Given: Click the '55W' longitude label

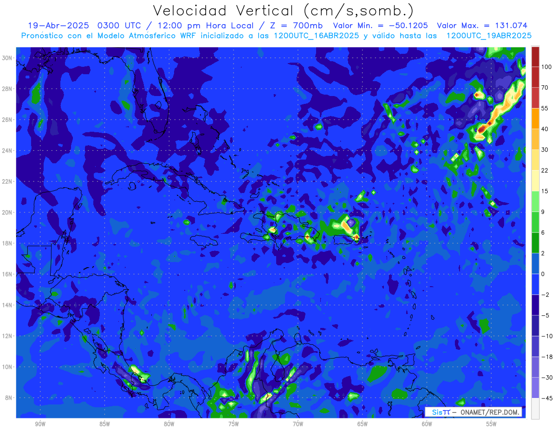Looking at the screenshot, I should pos(492,424).
